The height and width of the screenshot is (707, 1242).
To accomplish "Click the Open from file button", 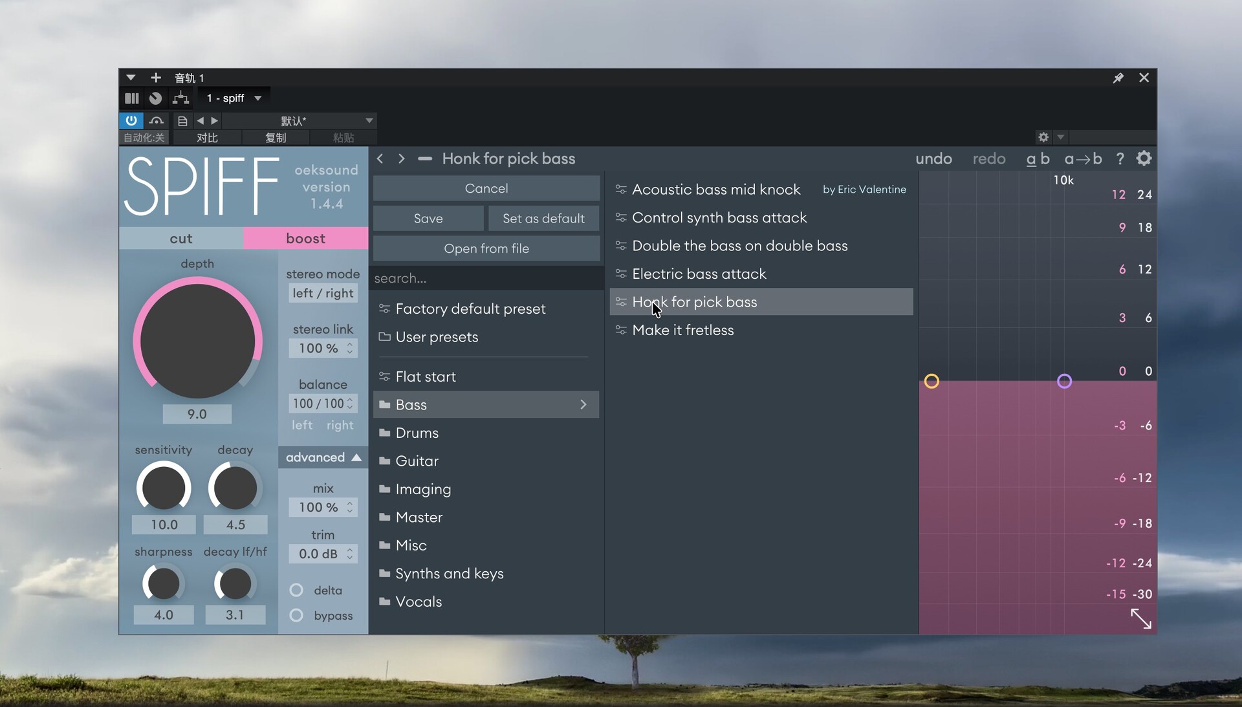I will 486,248.
